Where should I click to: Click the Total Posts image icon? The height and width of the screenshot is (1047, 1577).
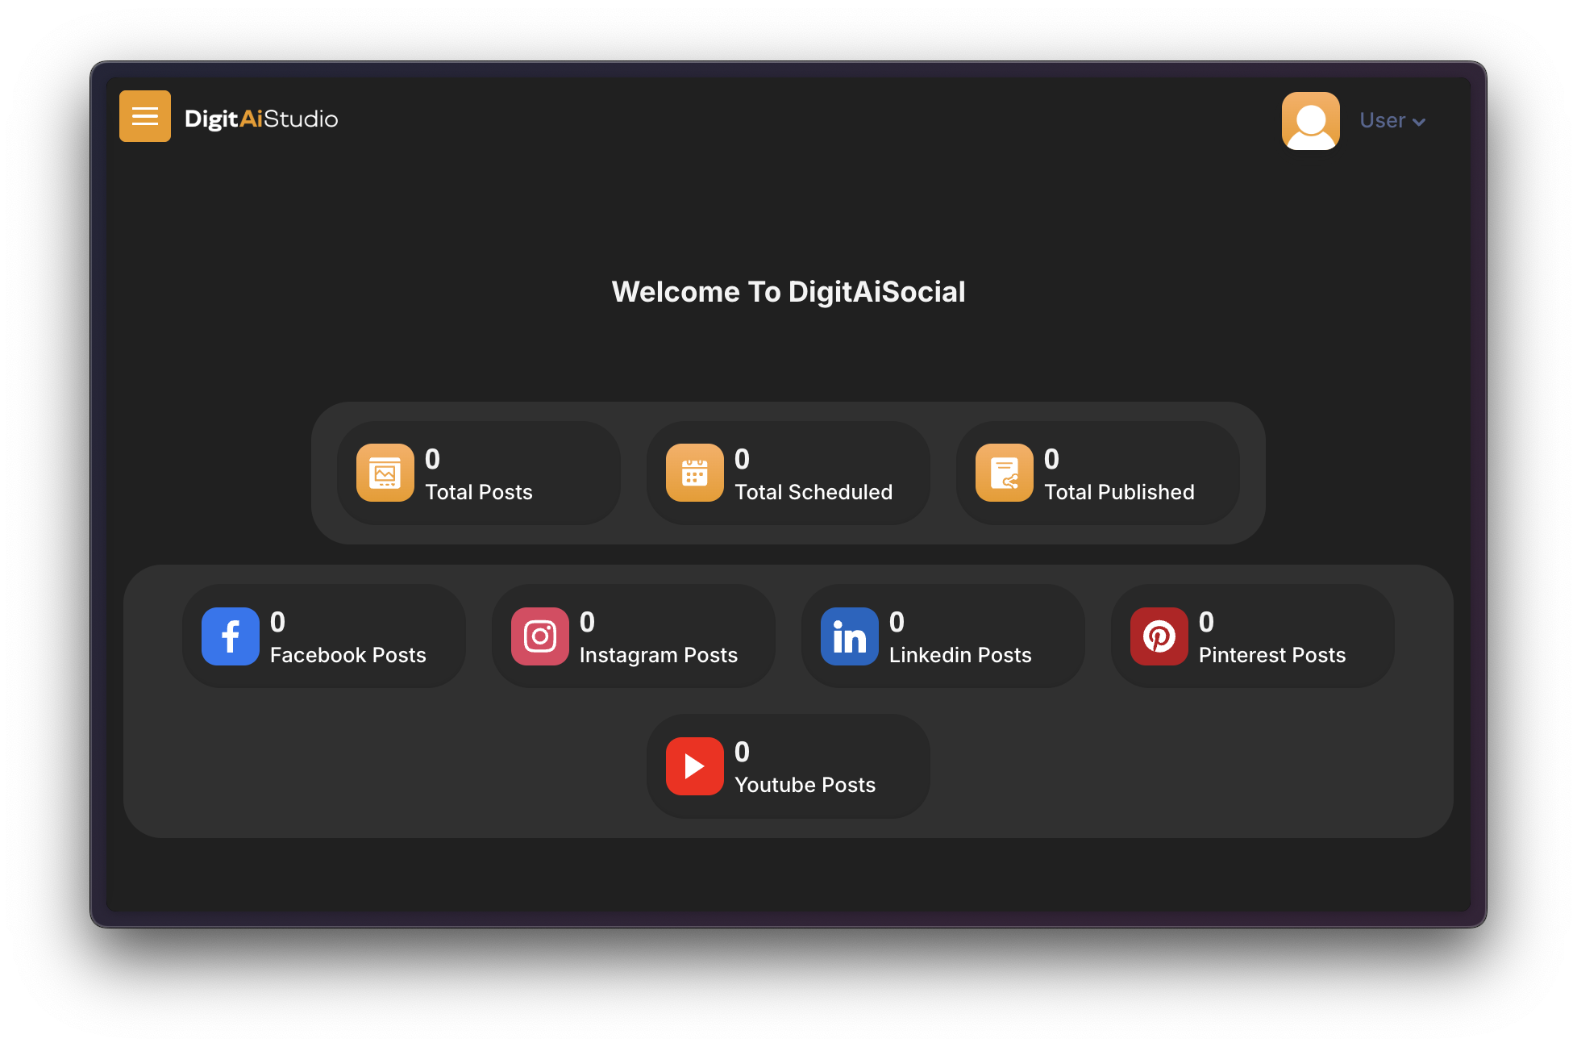(x=385, y=473)
